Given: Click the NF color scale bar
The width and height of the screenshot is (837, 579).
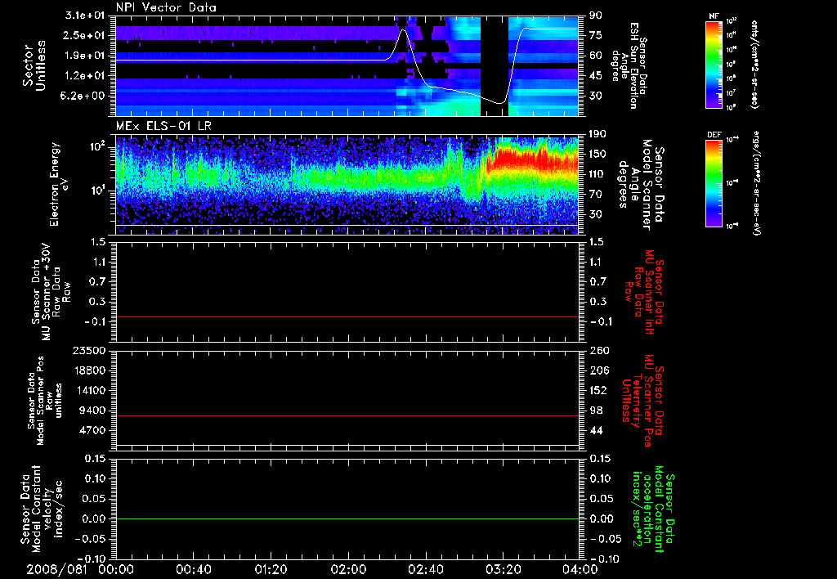Looking at the screenshot, I should pyautogui.click(x=714, y=64).
